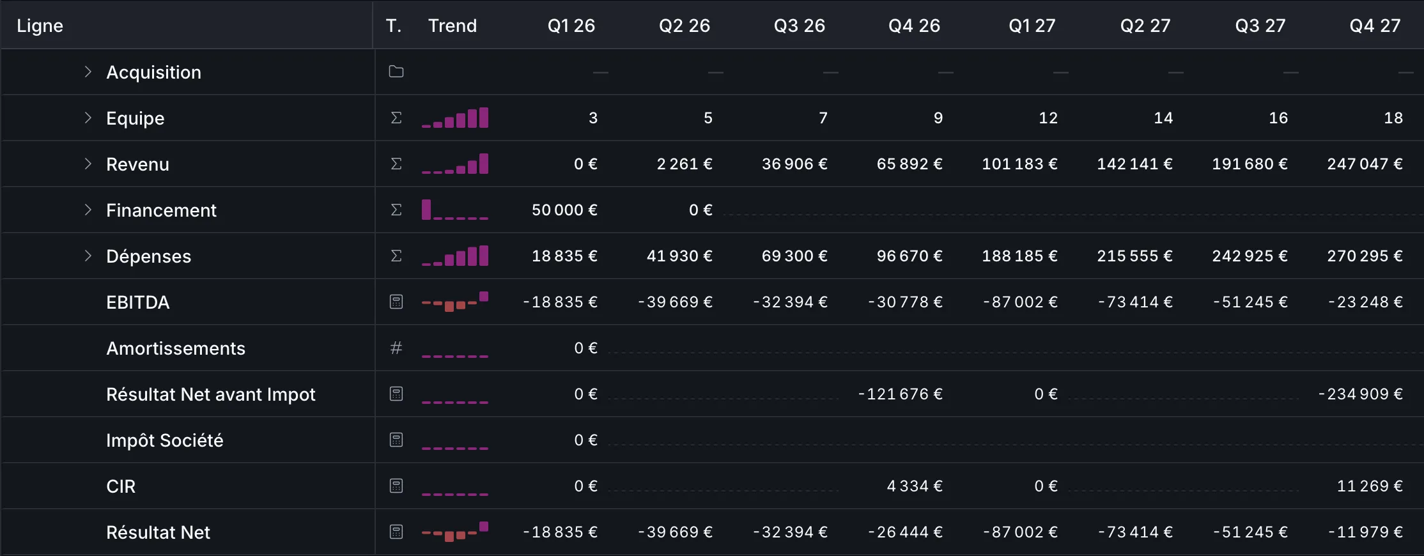Expand the Acquisition row
The height and width of the screenshot is (556, 1424).
pyautogui.click(x=88, y=72)
